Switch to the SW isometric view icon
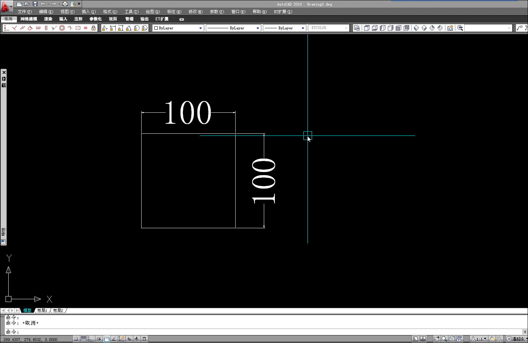 [x=416, y=28]
